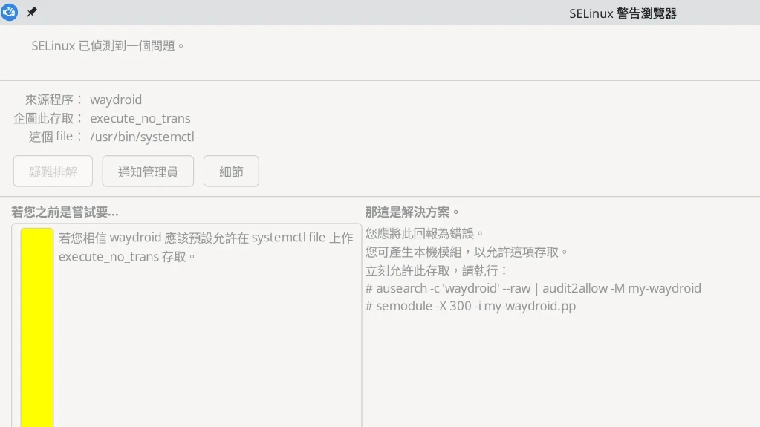Click the 立刻允許此存取，請執行 instruction line
The height and width of the screenshot is (427, 760).
tap(437, 270)
